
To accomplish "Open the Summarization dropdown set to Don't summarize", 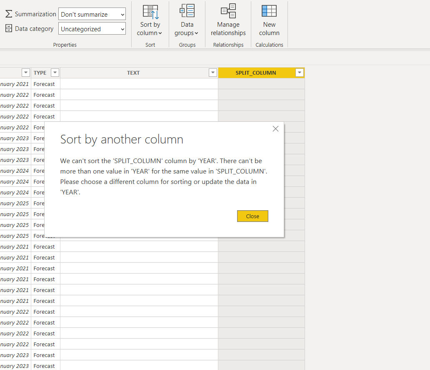I will point(92,14).
